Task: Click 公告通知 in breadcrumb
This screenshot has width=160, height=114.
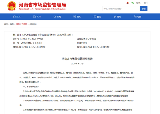Action: point(33,24)
